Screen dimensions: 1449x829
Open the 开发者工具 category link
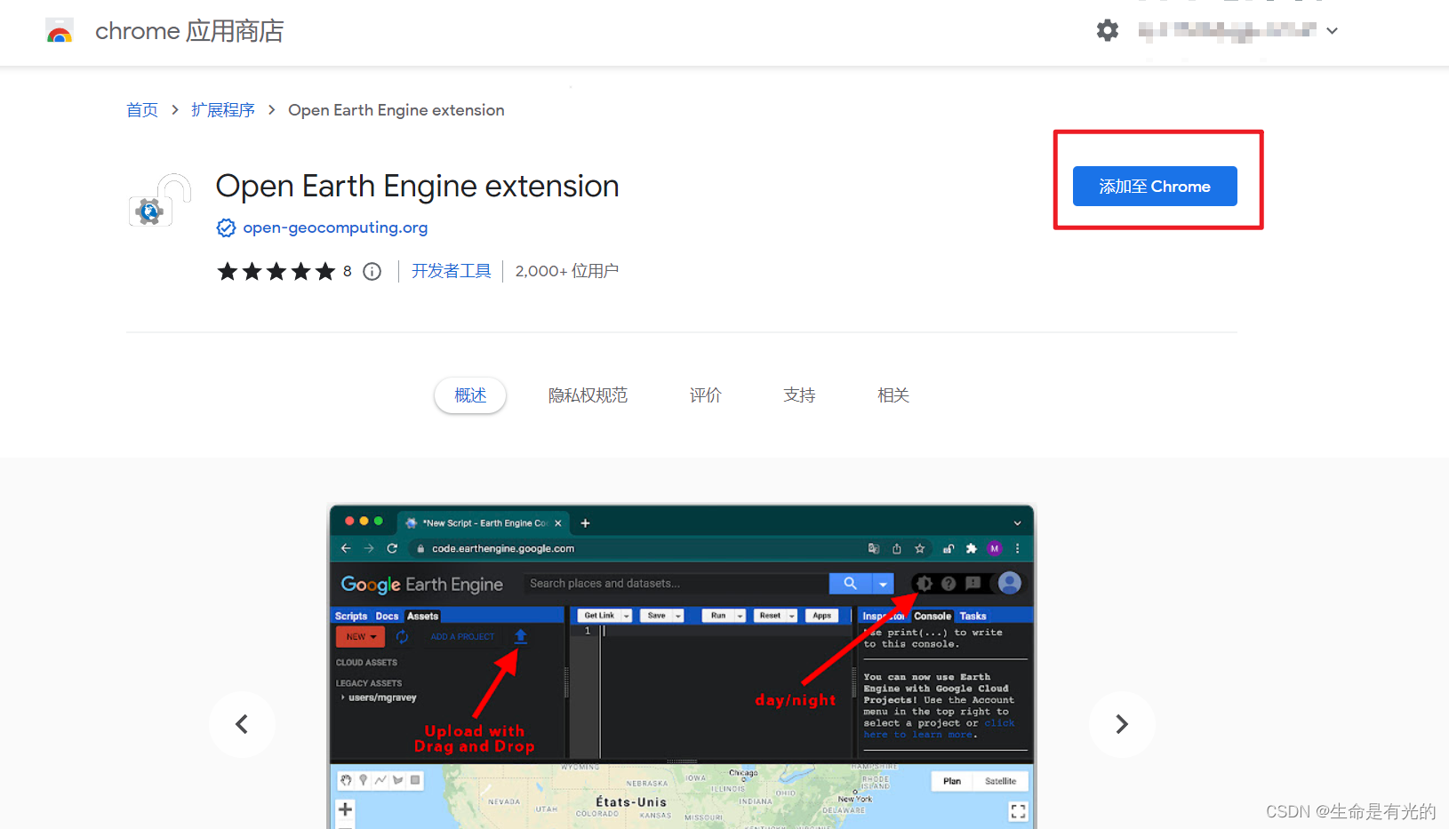pyautogui.click(x=451, y=271)
